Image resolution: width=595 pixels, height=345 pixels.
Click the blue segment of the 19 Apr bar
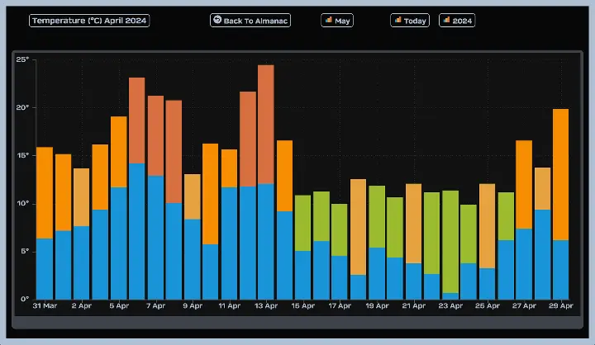tap(376, 272)
